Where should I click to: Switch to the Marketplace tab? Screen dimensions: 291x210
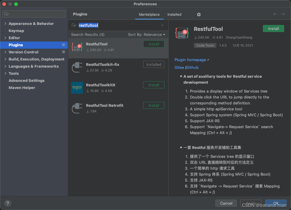(149, 15)
